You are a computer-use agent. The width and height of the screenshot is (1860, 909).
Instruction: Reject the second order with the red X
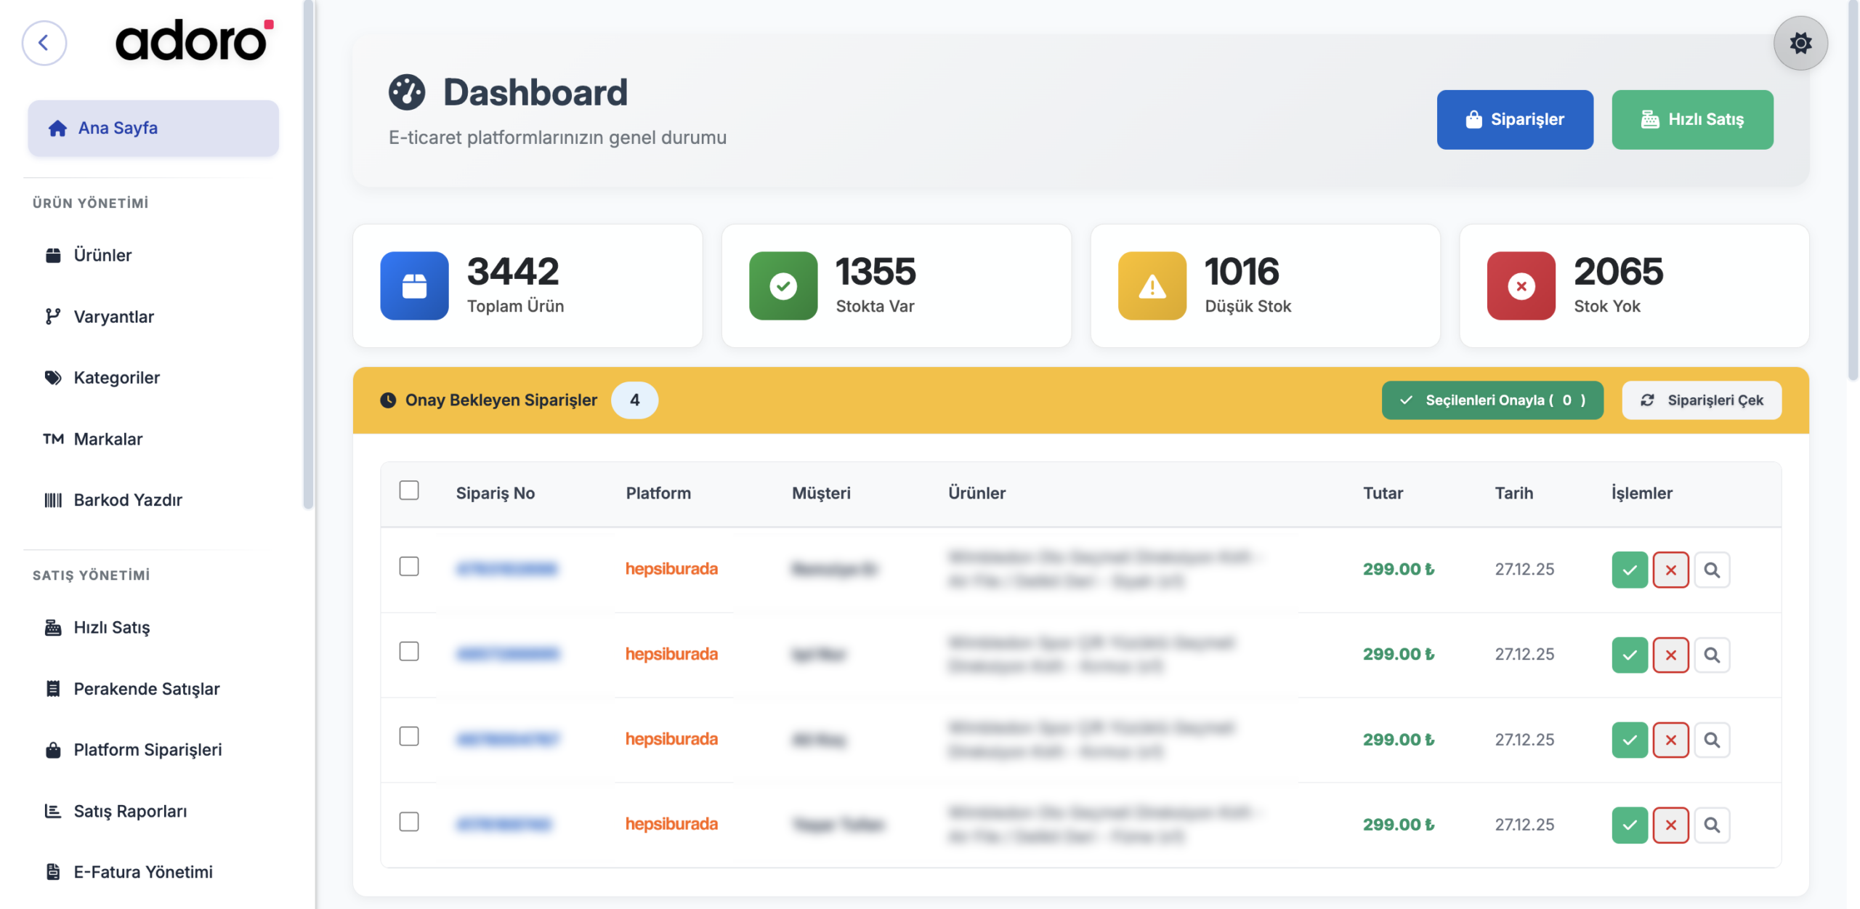[1670, 655]
